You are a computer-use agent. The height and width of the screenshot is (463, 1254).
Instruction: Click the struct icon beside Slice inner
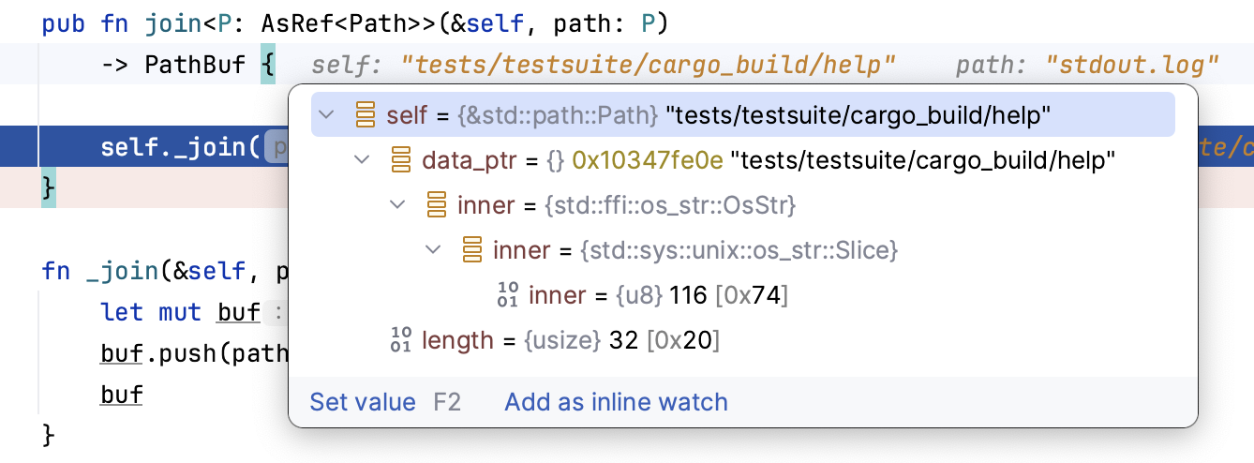(472, 250)
